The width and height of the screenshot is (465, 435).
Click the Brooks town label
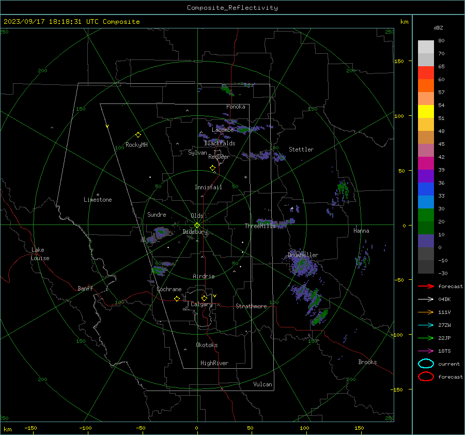click(x=367, y=362)
